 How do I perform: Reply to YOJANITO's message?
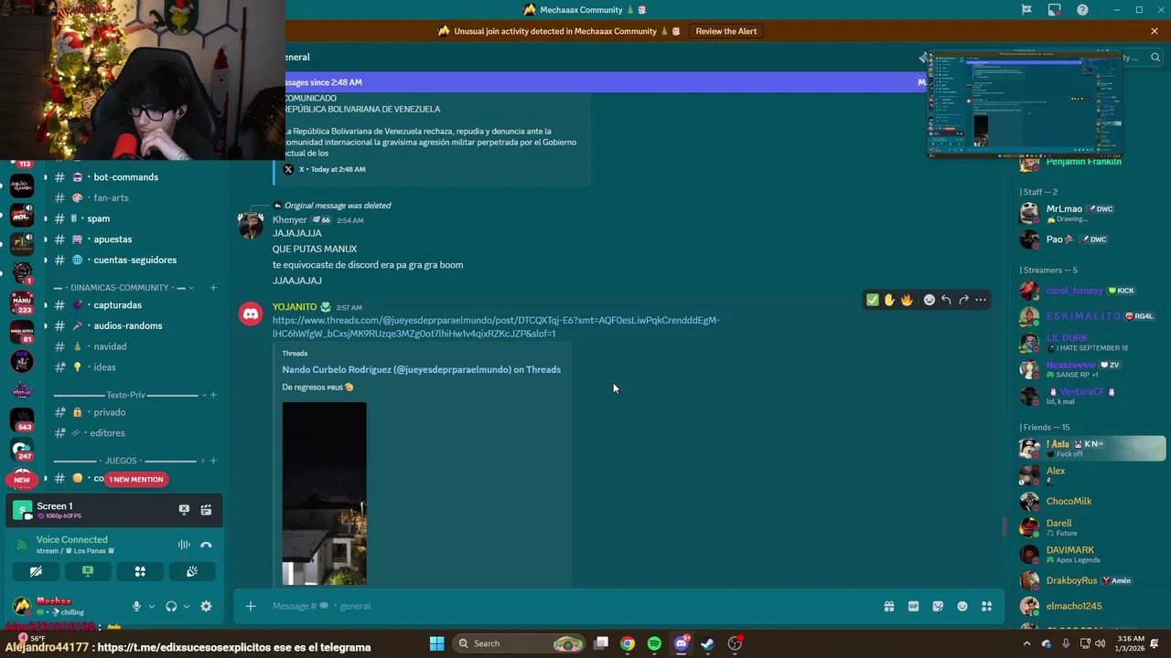(946, 300)
